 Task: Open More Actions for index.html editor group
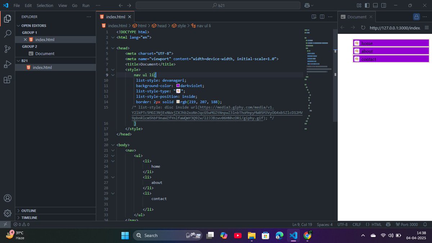click(x=330, y=17)
